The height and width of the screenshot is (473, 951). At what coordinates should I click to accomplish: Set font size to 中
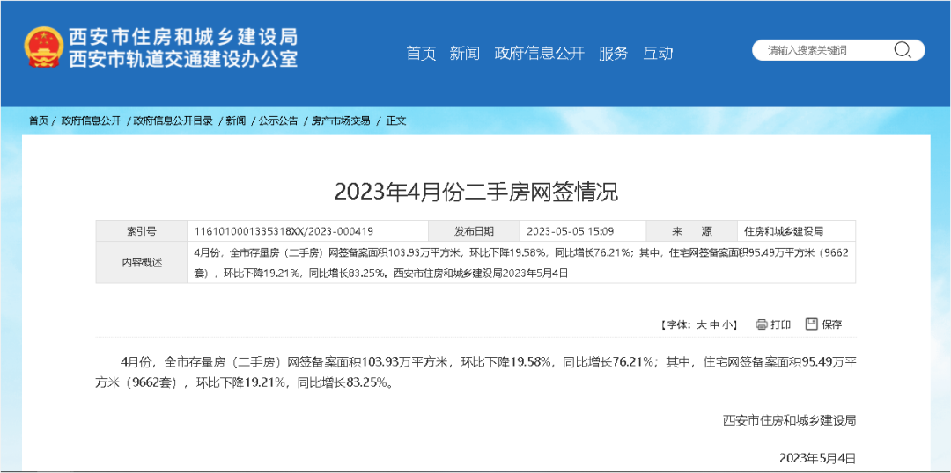click(714, 325)
